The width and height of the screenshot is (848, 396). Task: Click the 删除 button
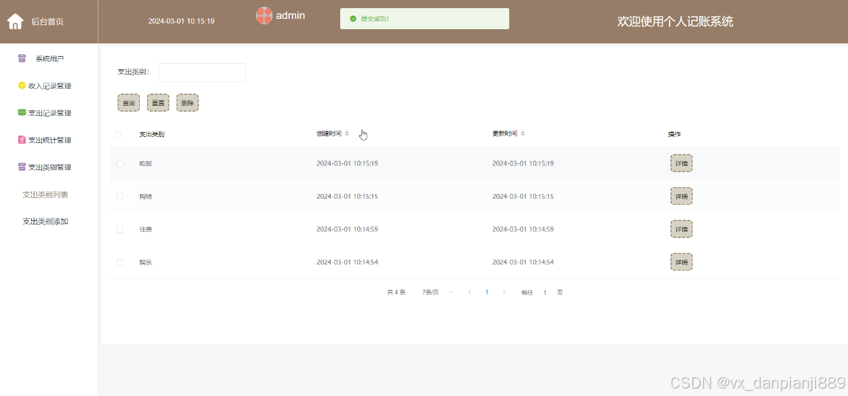point(187,103)
